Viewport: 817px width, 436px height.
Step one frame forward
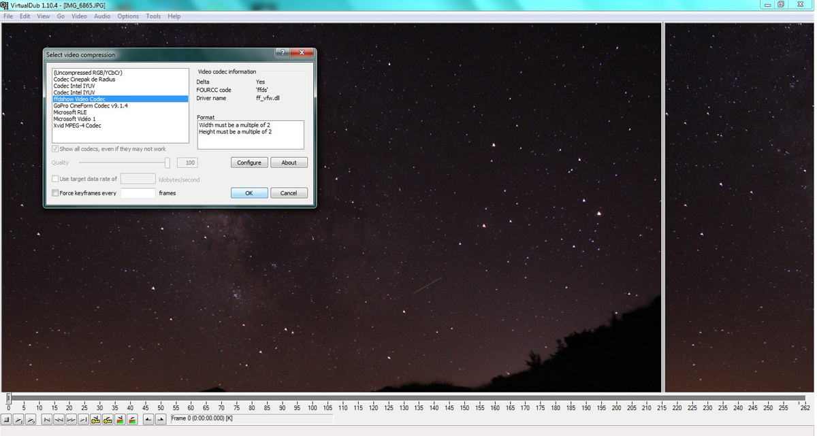pos(71,418)
